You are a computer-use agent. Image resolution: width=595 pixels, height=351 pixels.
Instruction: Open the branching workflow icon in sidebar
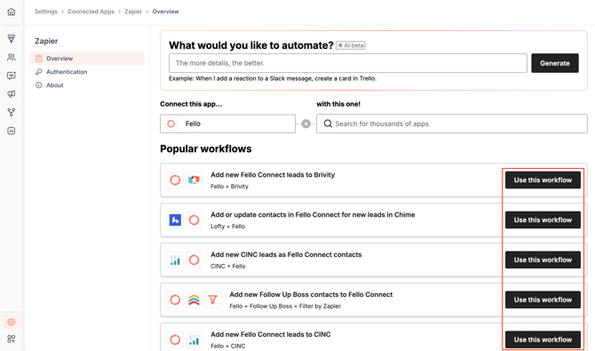coord(12,113)
